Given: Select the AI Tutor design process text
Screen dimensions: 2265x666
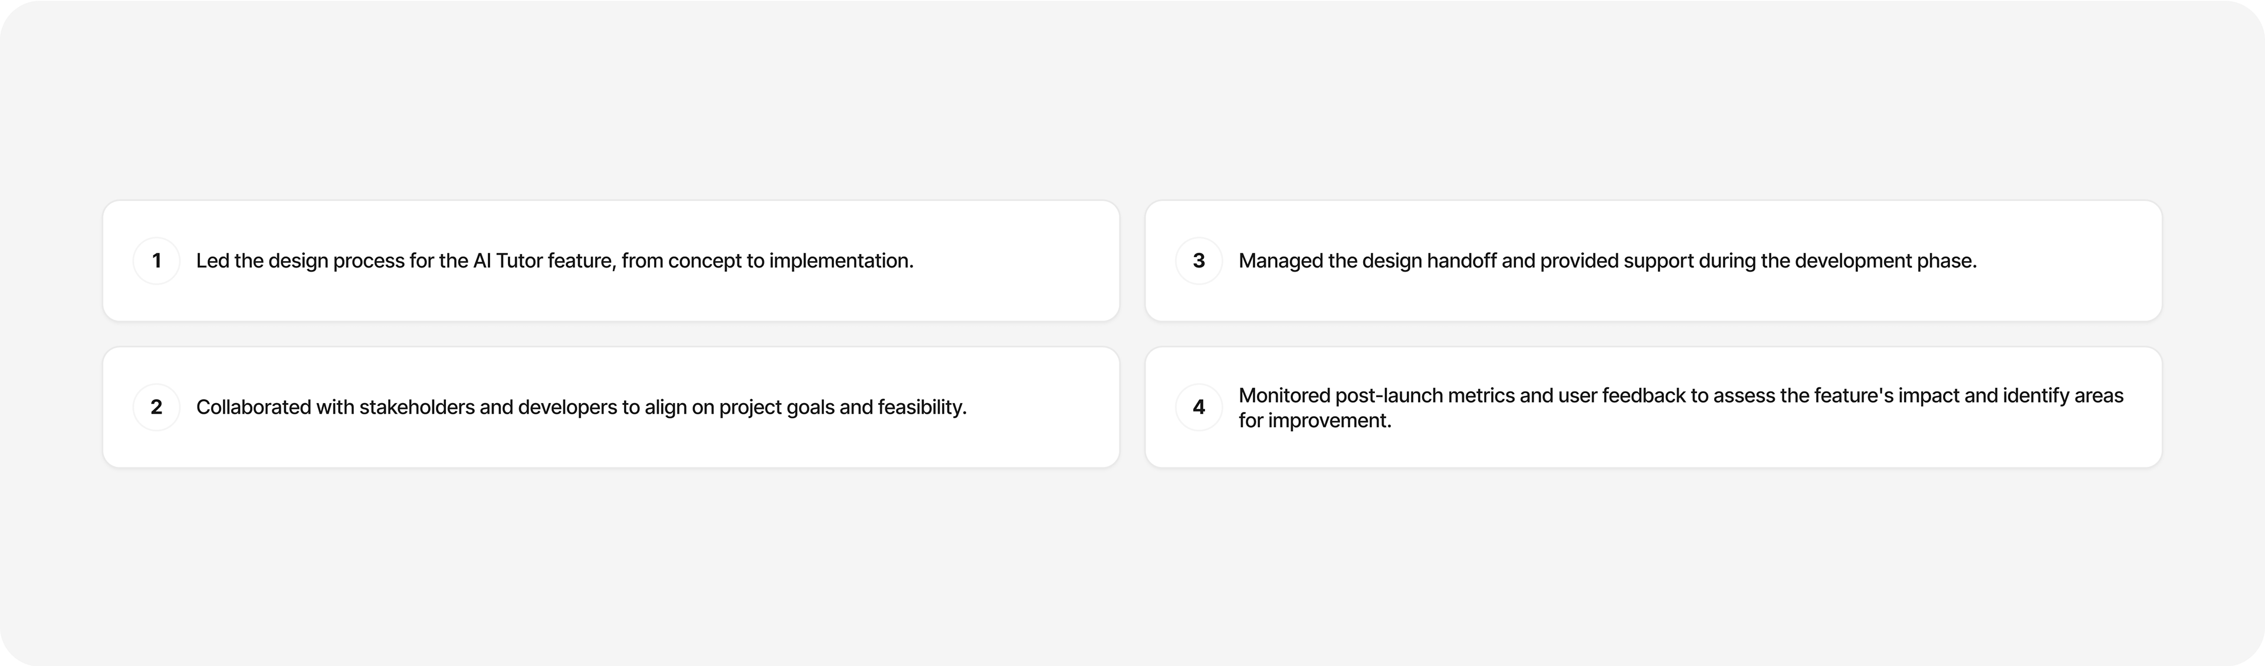Looking at the screenshot, I should click(x=555, y=261).
